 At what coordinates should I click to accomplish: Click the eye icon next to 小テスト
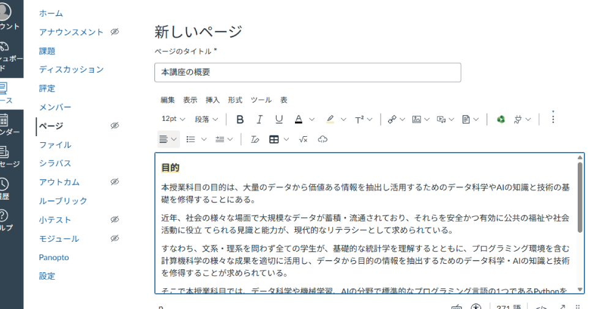(x=114, y=219)
